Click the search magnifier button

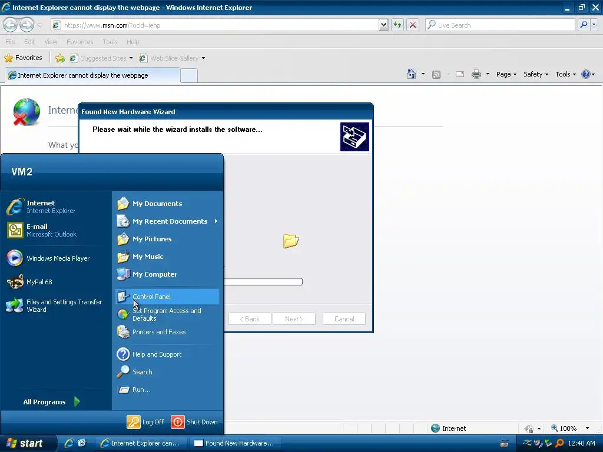coord(584,25)
